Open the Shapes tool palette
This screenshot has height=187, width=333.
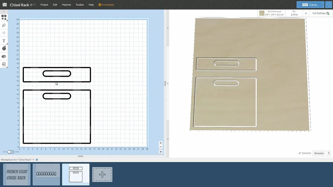point(4,17)
